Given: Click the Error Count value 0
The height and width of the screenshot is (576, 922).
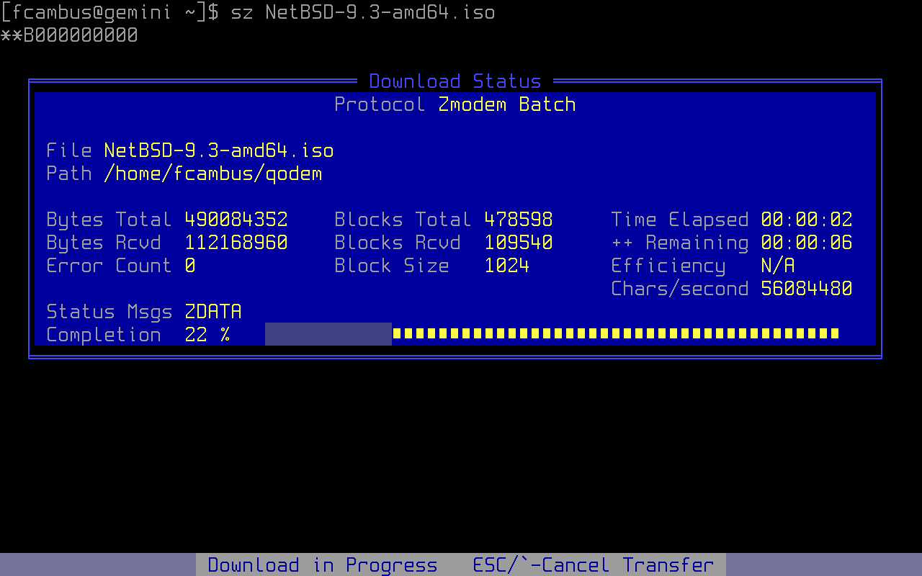Looking at the screenshot, I should [190, 266].
